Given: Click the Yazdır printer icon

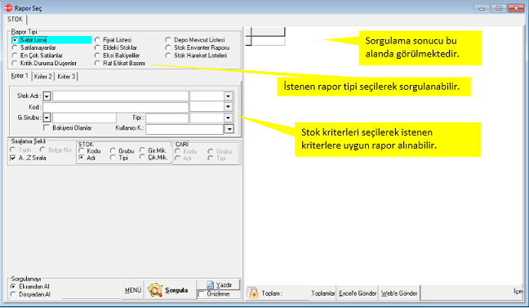Looking at the screenshot, I should (210, 284).
